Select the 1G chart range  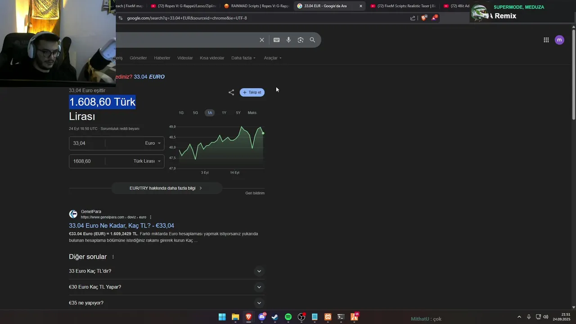pos(181,113)
